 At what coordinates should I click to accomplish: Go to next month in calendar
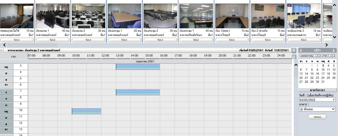pos(334,50)
